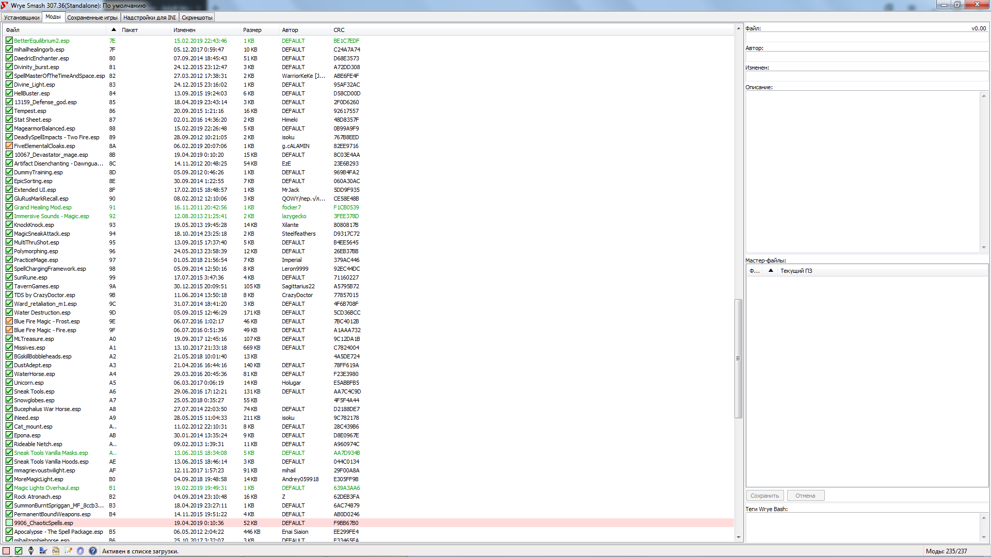Click the Morrowind launch icon in status bar
This screenshot has width=991, height=557.
click(31, 551)
